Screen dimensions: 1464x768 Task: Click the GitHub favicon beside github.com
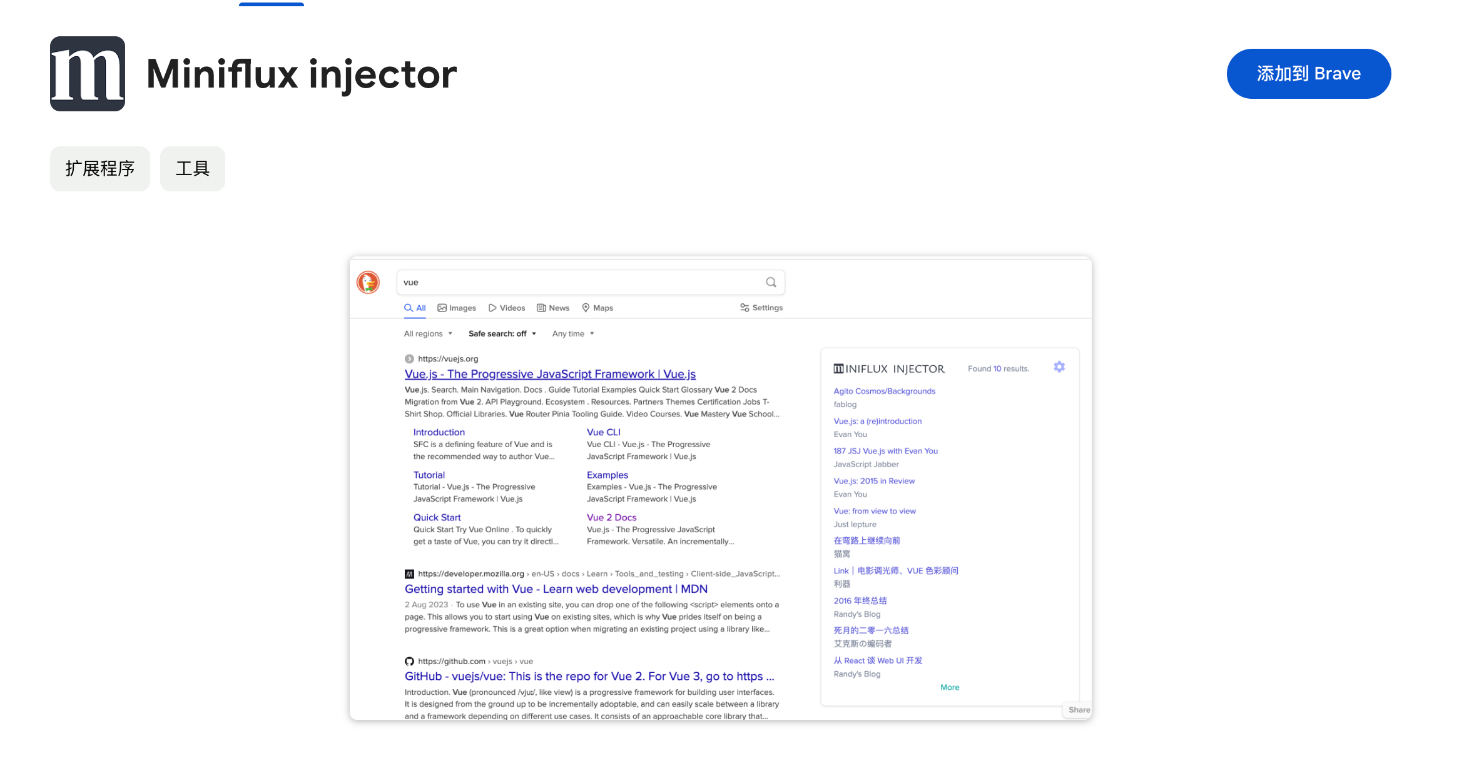[409, 661]
